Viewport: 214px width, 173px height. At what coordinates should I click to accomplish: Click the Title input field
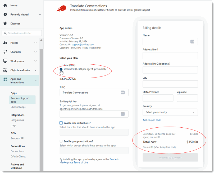pos(94,92)
